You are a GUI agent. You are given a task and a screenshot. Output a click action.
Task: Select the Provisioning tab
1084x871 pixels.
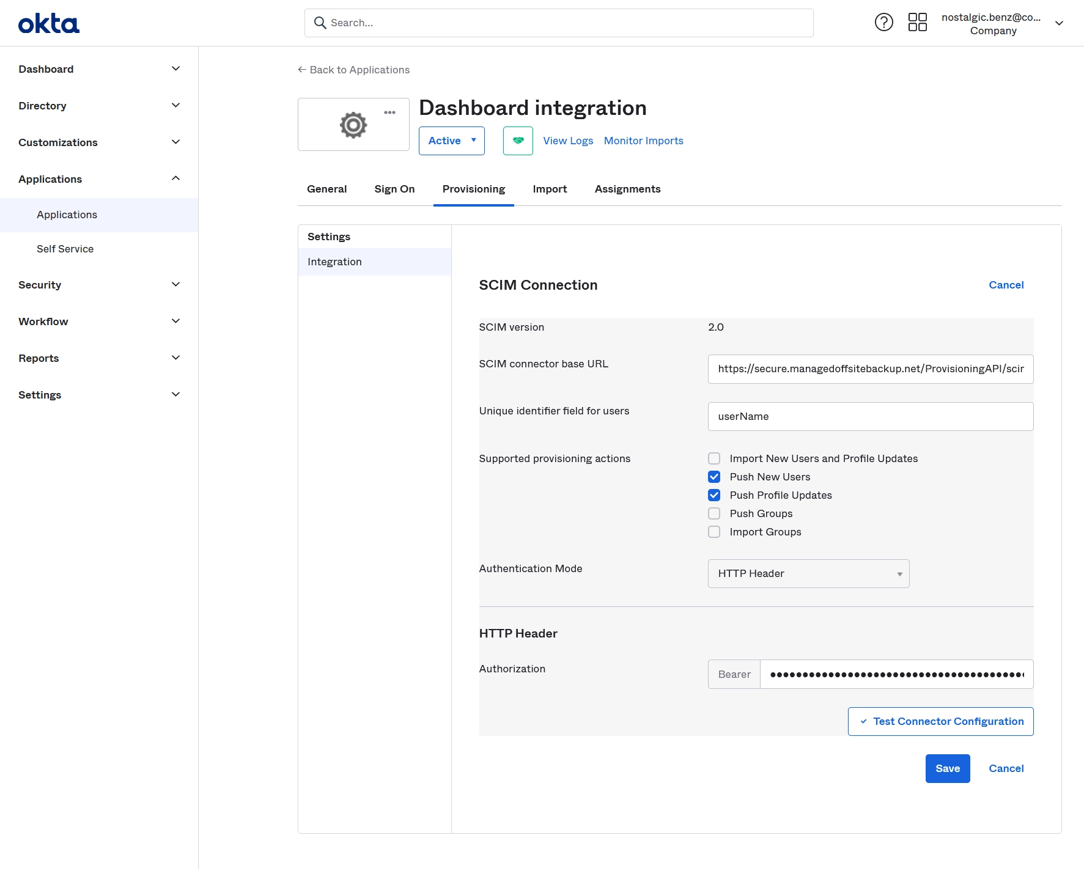474,189
